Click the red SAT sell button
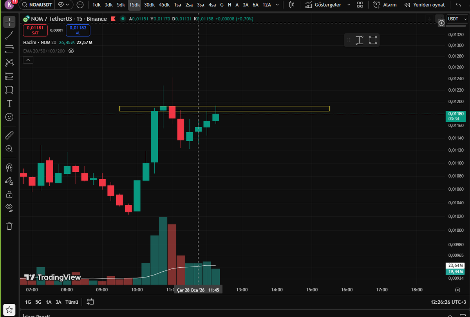Screen dimensions: 470x317 coord(35,30)
